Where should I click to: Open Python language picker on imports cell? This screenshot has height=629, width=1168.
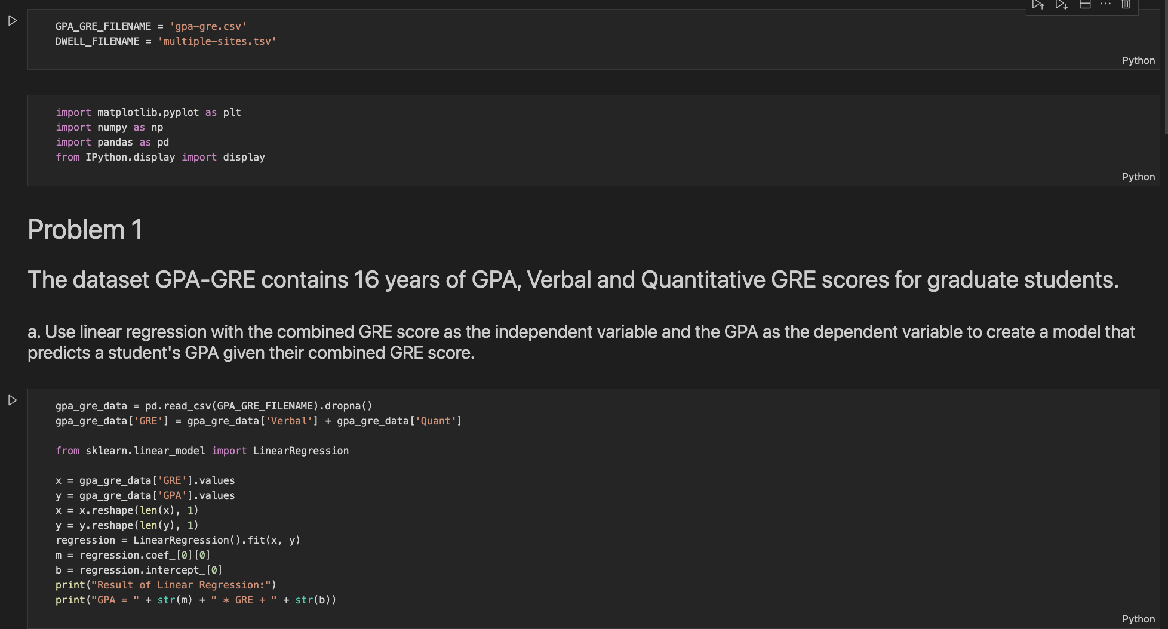pyautogui.click(x=1138, y=177)
